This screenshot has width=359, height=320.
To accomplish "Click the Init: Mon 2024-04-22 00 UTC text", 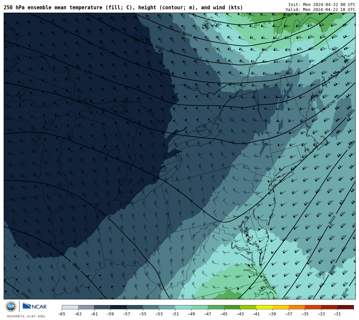I will coord(322,5).
